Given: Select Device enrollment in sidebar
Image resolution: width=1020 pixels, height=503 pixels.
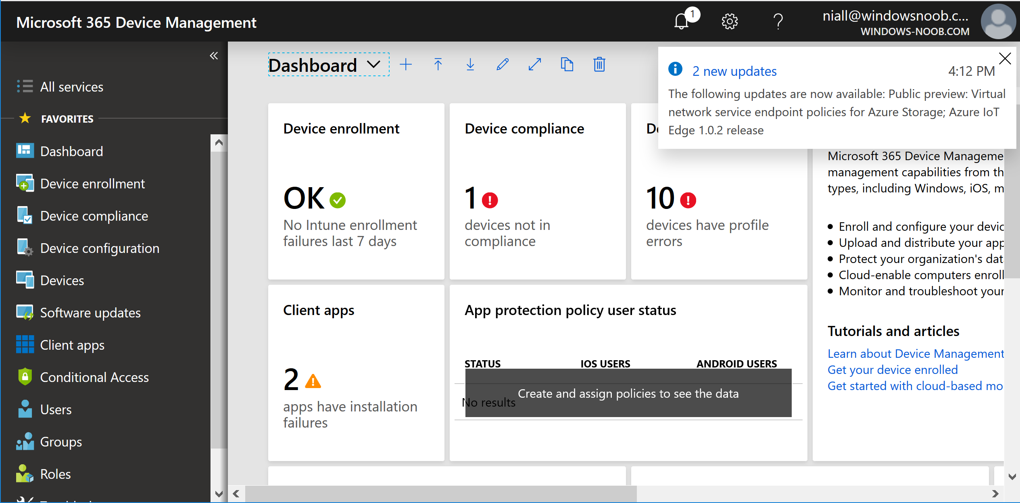Looking at the screenshot, I should click(x=92, y=184).
